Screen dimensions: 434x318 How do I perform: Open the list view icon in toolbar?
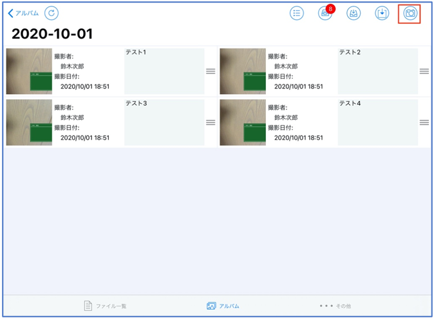[296, 14]
